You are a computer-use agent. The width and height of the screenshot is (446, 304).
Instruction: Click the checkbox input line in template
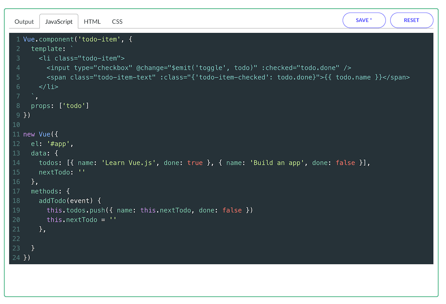(x=199, y=68)
